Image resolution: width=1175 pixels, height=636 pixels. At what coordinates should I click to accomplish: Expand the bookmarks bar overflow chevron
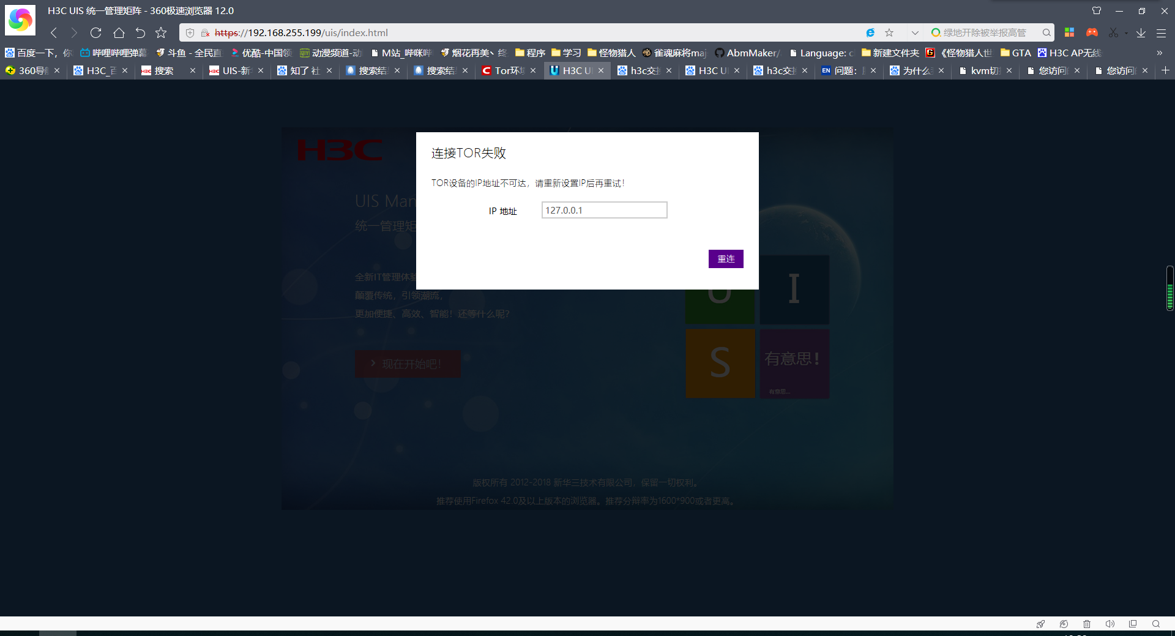point(1160,53)
